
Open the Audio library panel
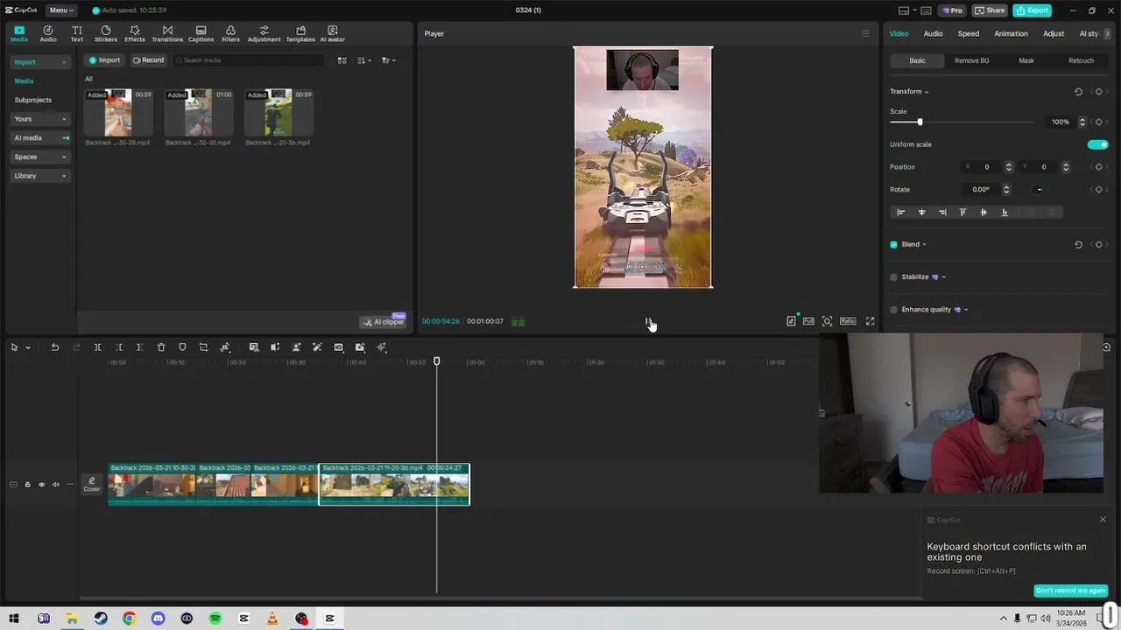pyautogui.click(x=48, y=33)
